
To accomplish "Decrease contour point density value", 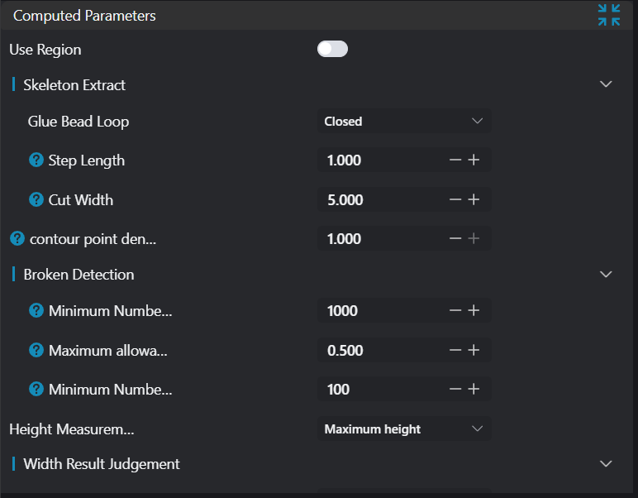I will point(455,239).
